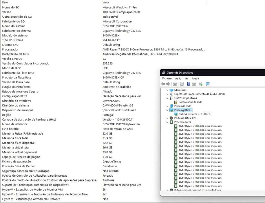The image size is (265, 203).
Task: Select the 'Ambiente de Trabalho' platform role value
Action: tap(117, 87)
